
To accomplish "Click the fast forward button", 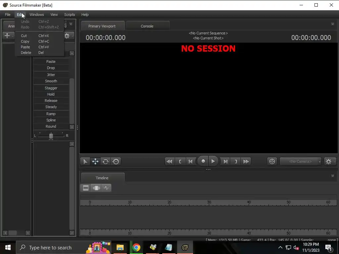I will point(246,161).
